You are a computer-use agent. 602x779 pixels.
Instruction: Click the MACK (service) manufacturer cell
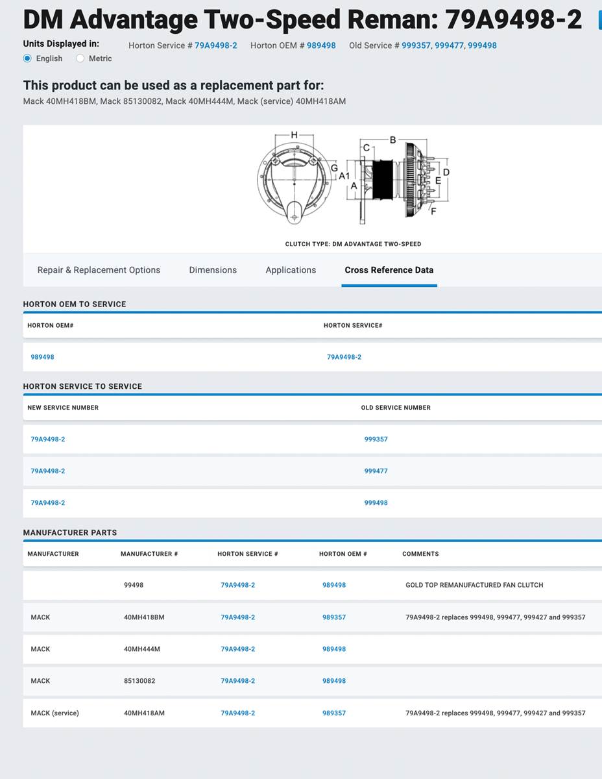(54, 713)
